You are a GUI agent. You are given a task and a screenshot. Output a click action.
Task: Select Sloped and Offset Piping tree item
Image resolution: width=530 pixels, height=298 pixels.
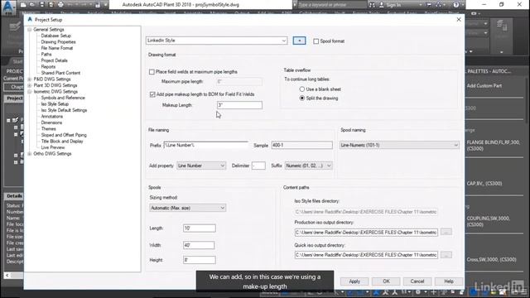point(64,135)
